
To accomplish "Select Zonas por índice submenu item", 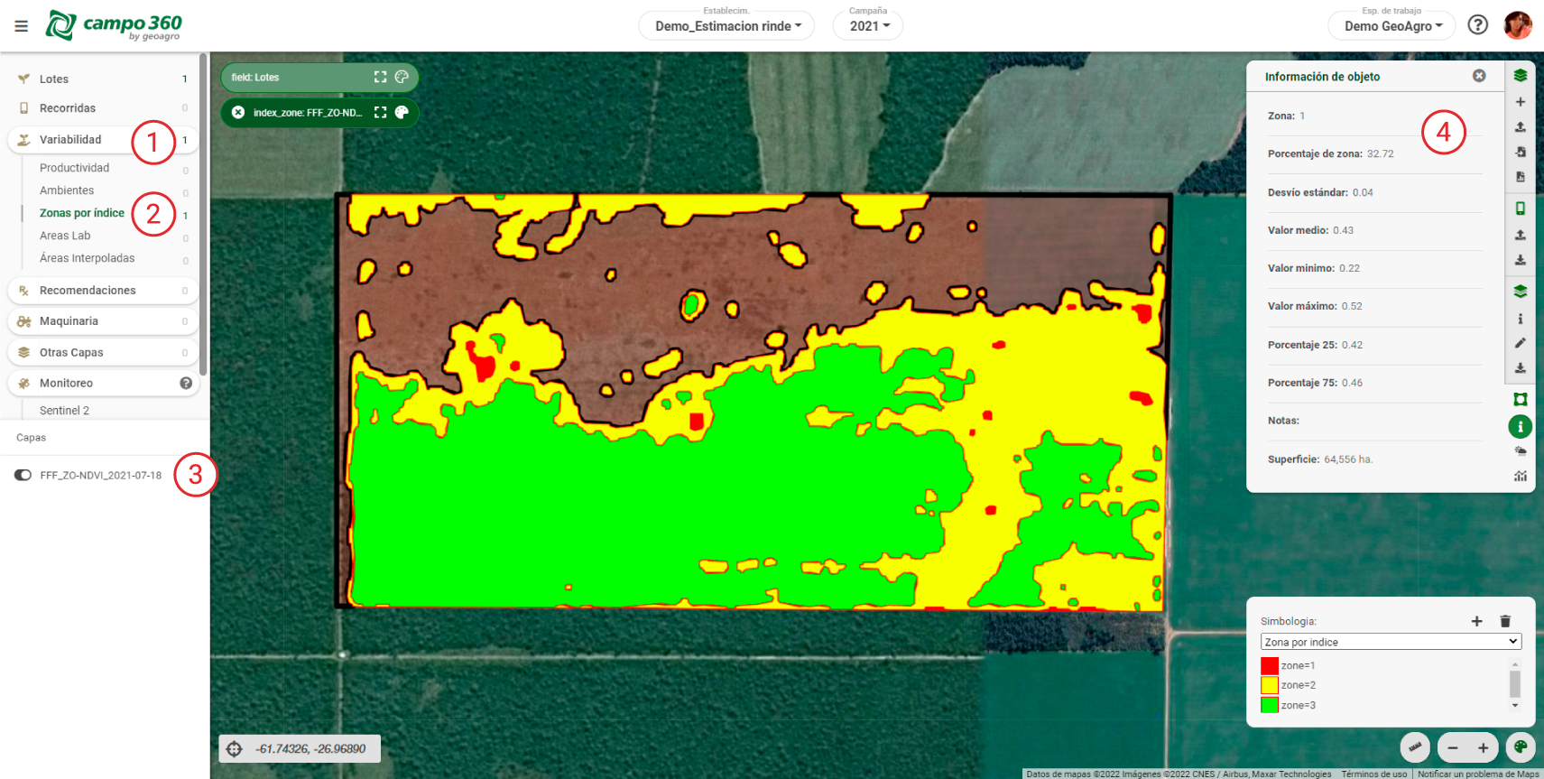I will pos(82,213).
